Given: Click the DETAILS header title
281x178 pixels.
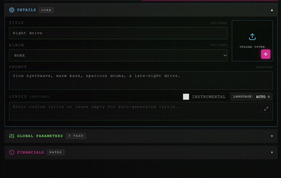Looking at the screenshot, I should point(26,10).
